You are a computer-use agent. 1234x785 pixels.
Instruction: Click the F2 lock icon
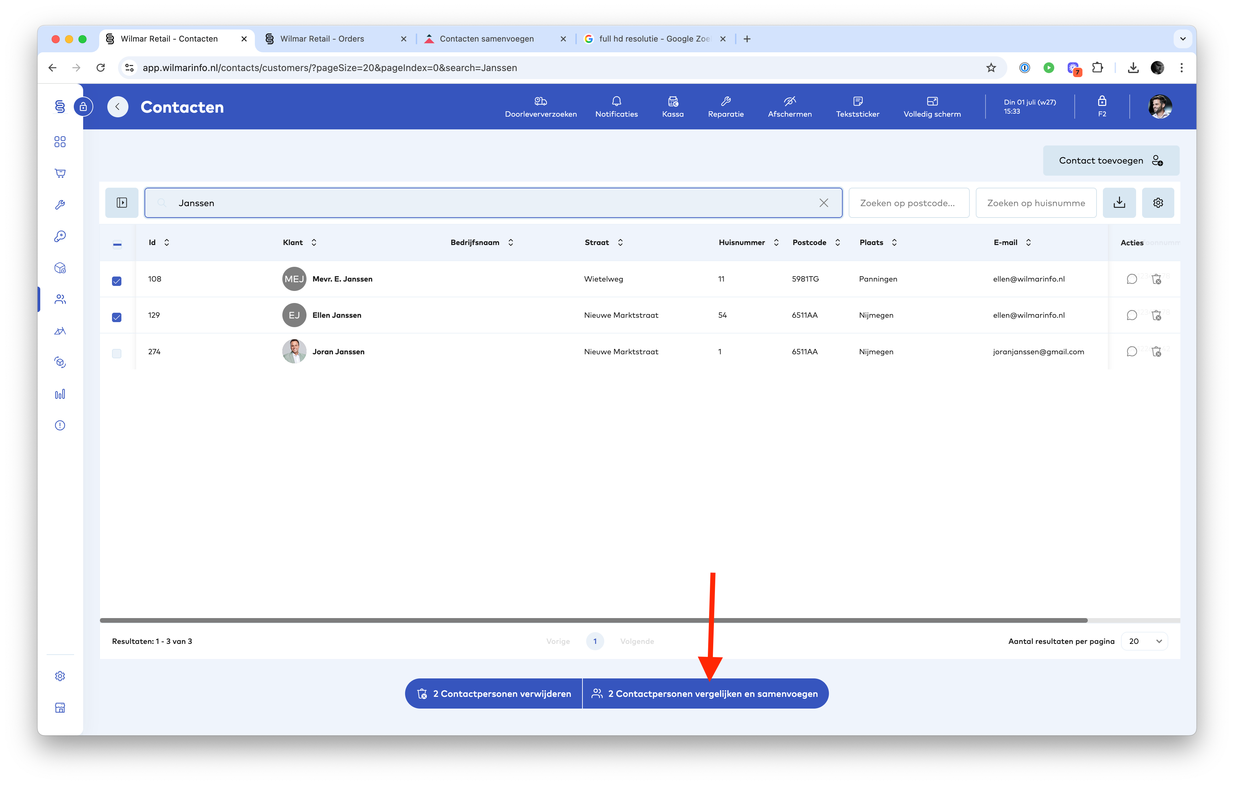click(x=1102, y=106)
